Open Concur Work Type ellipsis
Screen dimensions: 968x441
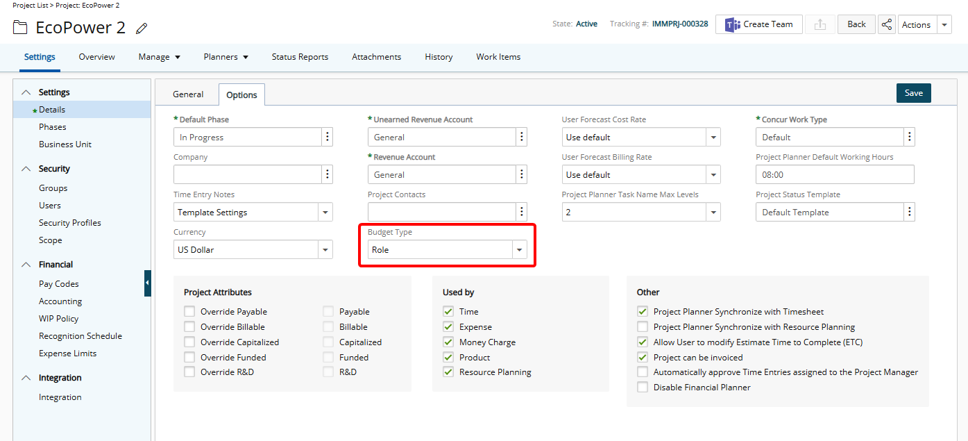[910, 137]
